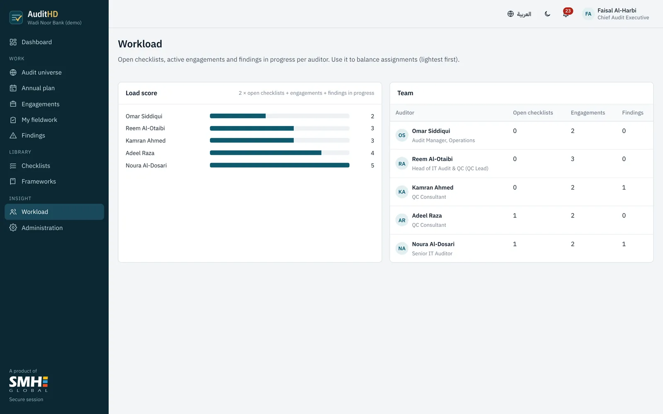Open notifications bell with 23 badge
The width and height of the screenshot is (663, 414).
point(566,14)
